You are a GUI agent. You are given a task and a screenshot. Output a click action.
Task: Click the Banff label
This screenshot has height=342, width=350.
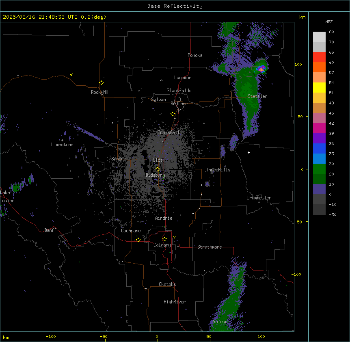[50, 230]
